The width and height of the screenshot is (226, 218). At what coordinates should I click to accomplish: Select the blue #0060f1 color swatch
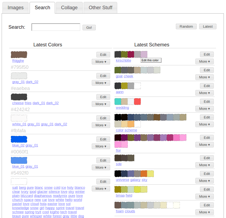pyautogui.click(x=19, y=139)
